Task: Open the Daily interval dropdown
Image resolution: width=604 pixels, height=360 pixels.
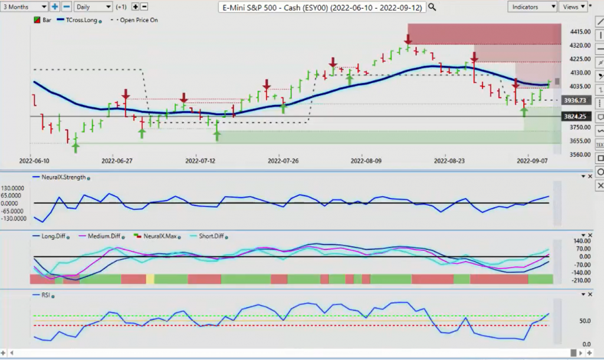Action: tap(93, 6)
